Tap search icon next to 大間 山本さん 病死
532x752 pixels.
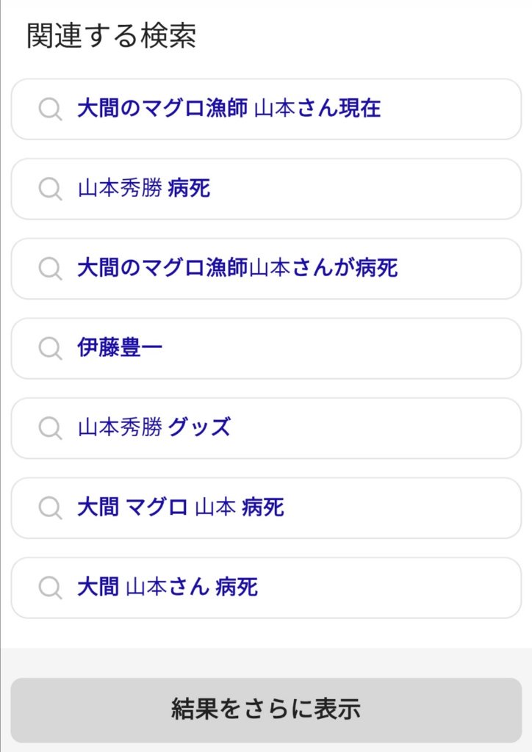[x=50, y=587]
